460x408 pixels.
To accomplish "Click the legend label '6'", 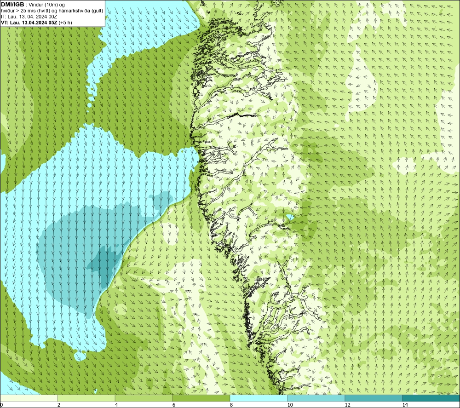I will tap(174, 405).
